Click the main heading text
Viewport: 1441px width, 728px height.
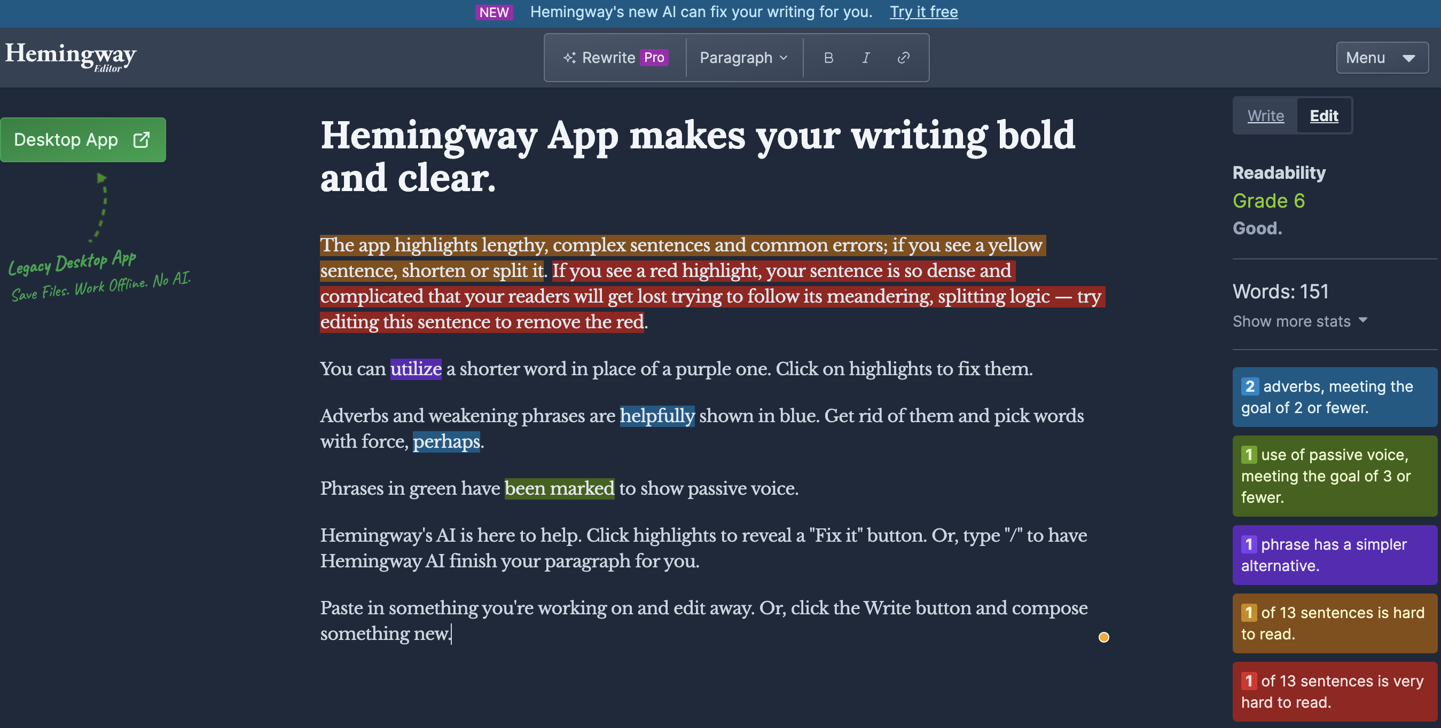click(698, 156)
